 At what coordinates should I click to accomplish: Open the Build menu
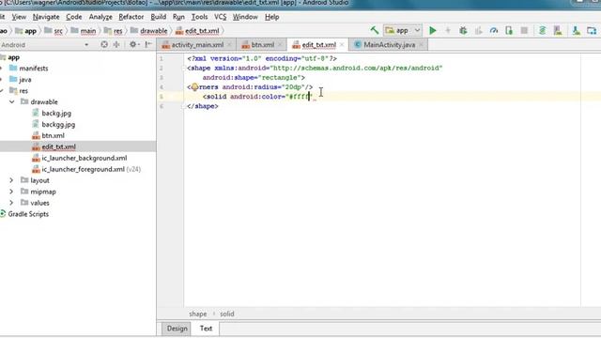point(159,17)
